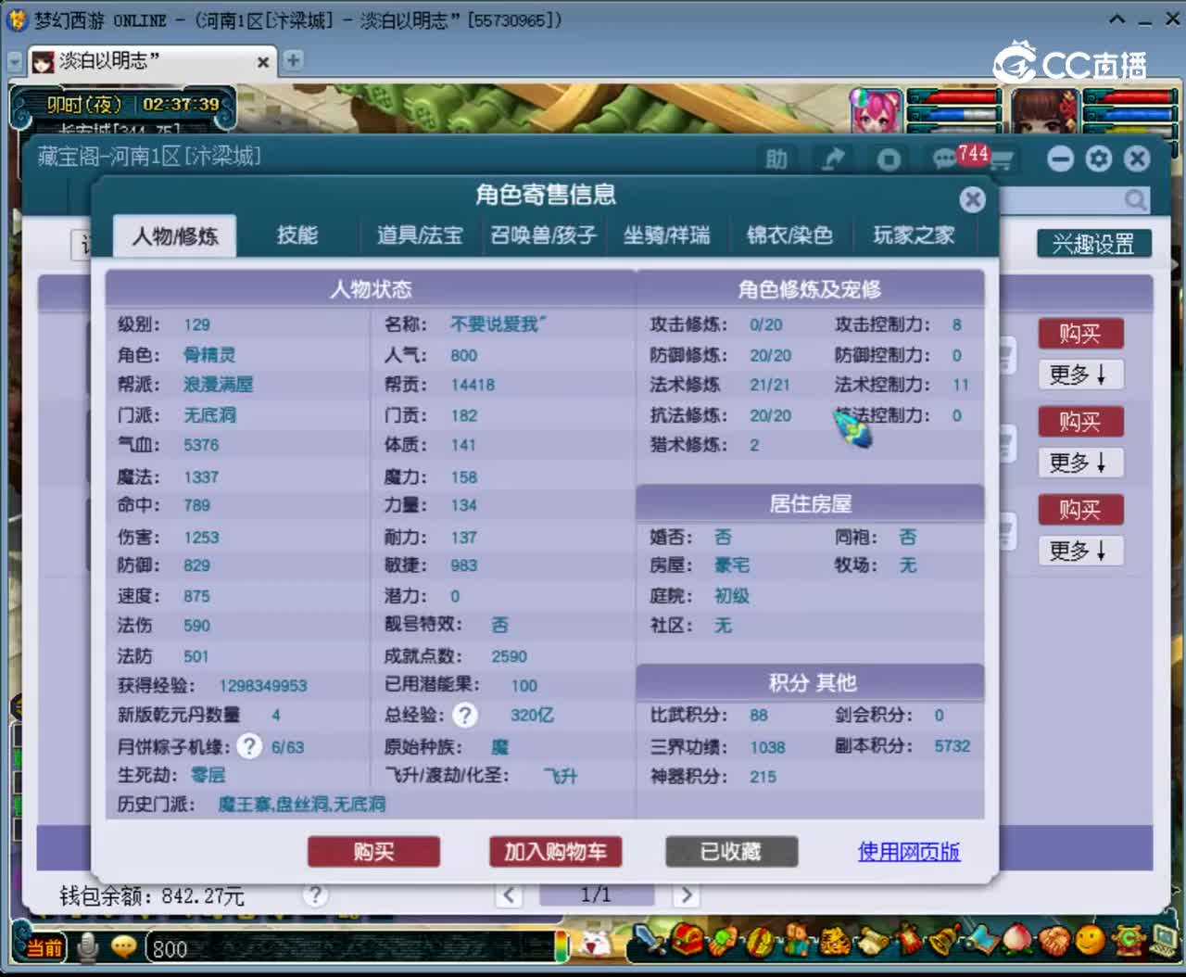Click the magnifier search icon
The image size is (1186, 977).
[1135, 199]
